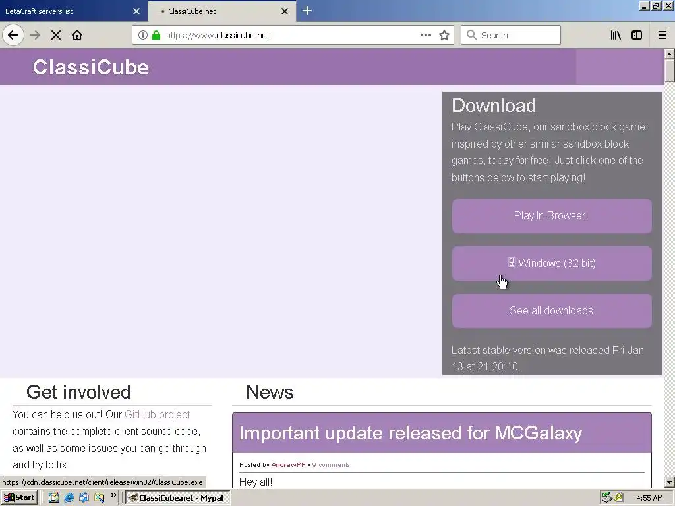This screenshot has height=506, width=675.
Task: Open See all downloads
Action: (552, 311)
